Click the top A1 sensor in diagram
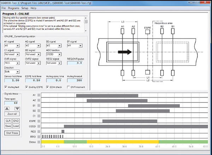 (122, 31)
